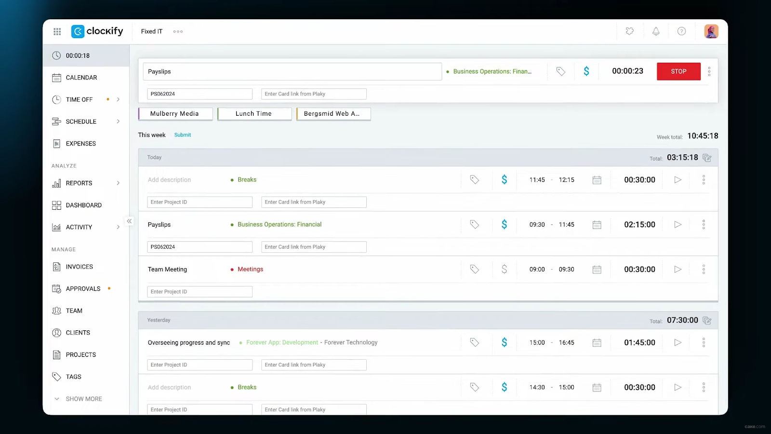
Task: Expand the TIME OFF sidebar section
Action: (118, 99)
